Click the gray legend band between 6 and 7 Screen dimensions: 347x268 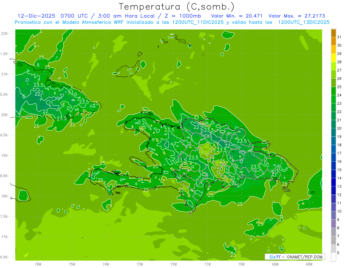point(333,241)
